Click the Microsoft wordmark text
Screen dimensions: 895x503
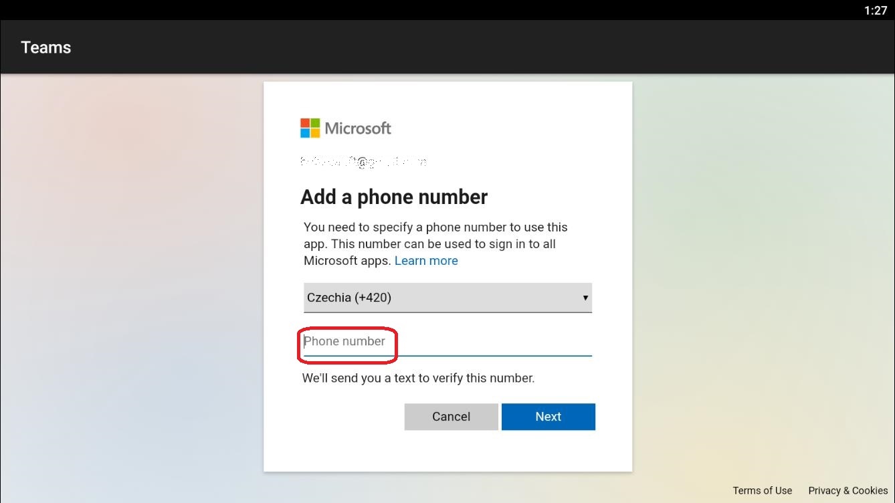click(x=358, y=128)
